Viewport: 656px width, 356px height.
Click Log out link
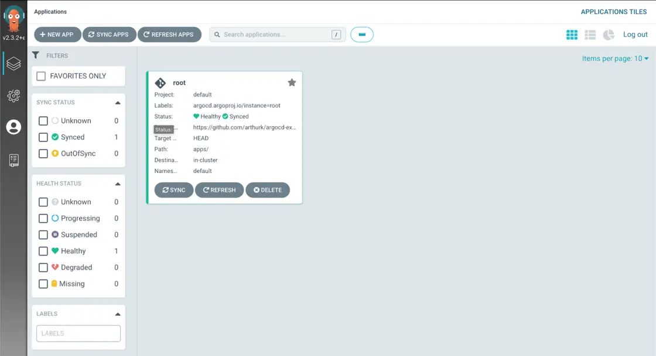635,34
